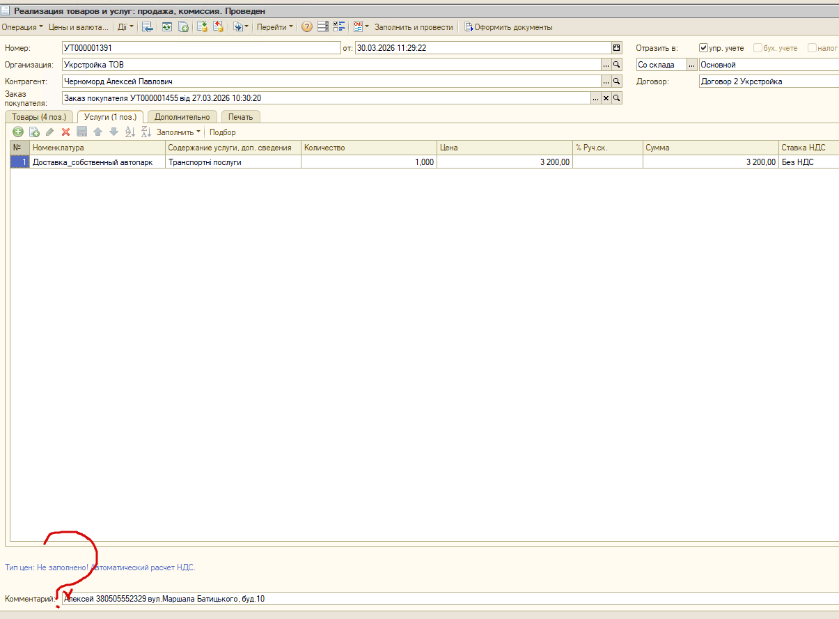The width and height of the screenshot is (839, 619).
Task: Select cell Транспортні послуги
Action: 233,162
